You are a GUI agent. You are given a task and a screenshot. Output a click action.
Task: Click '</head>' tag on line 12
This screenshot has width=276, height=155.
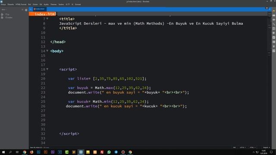[x=58, y=42]
